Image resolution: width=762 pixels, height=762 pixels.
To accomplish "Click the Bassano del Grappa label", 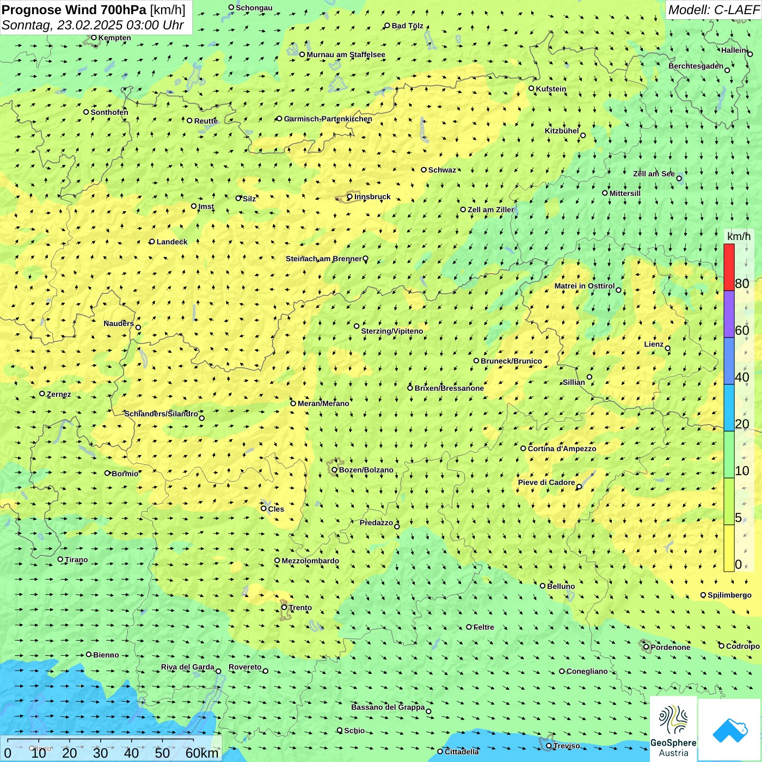I will pyautogui.click(x=388, y=708).
